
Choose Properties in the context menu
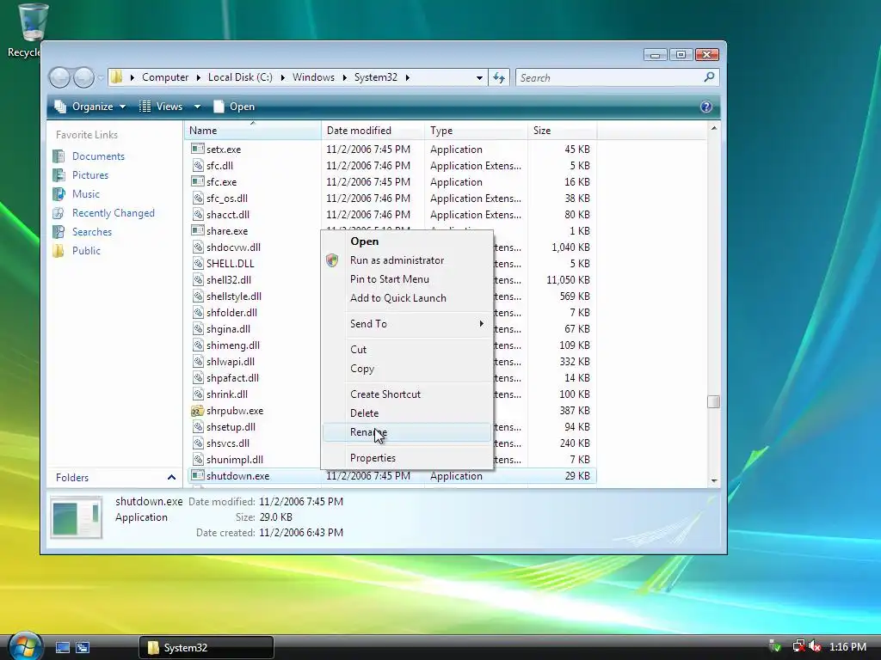coord(407,458)
